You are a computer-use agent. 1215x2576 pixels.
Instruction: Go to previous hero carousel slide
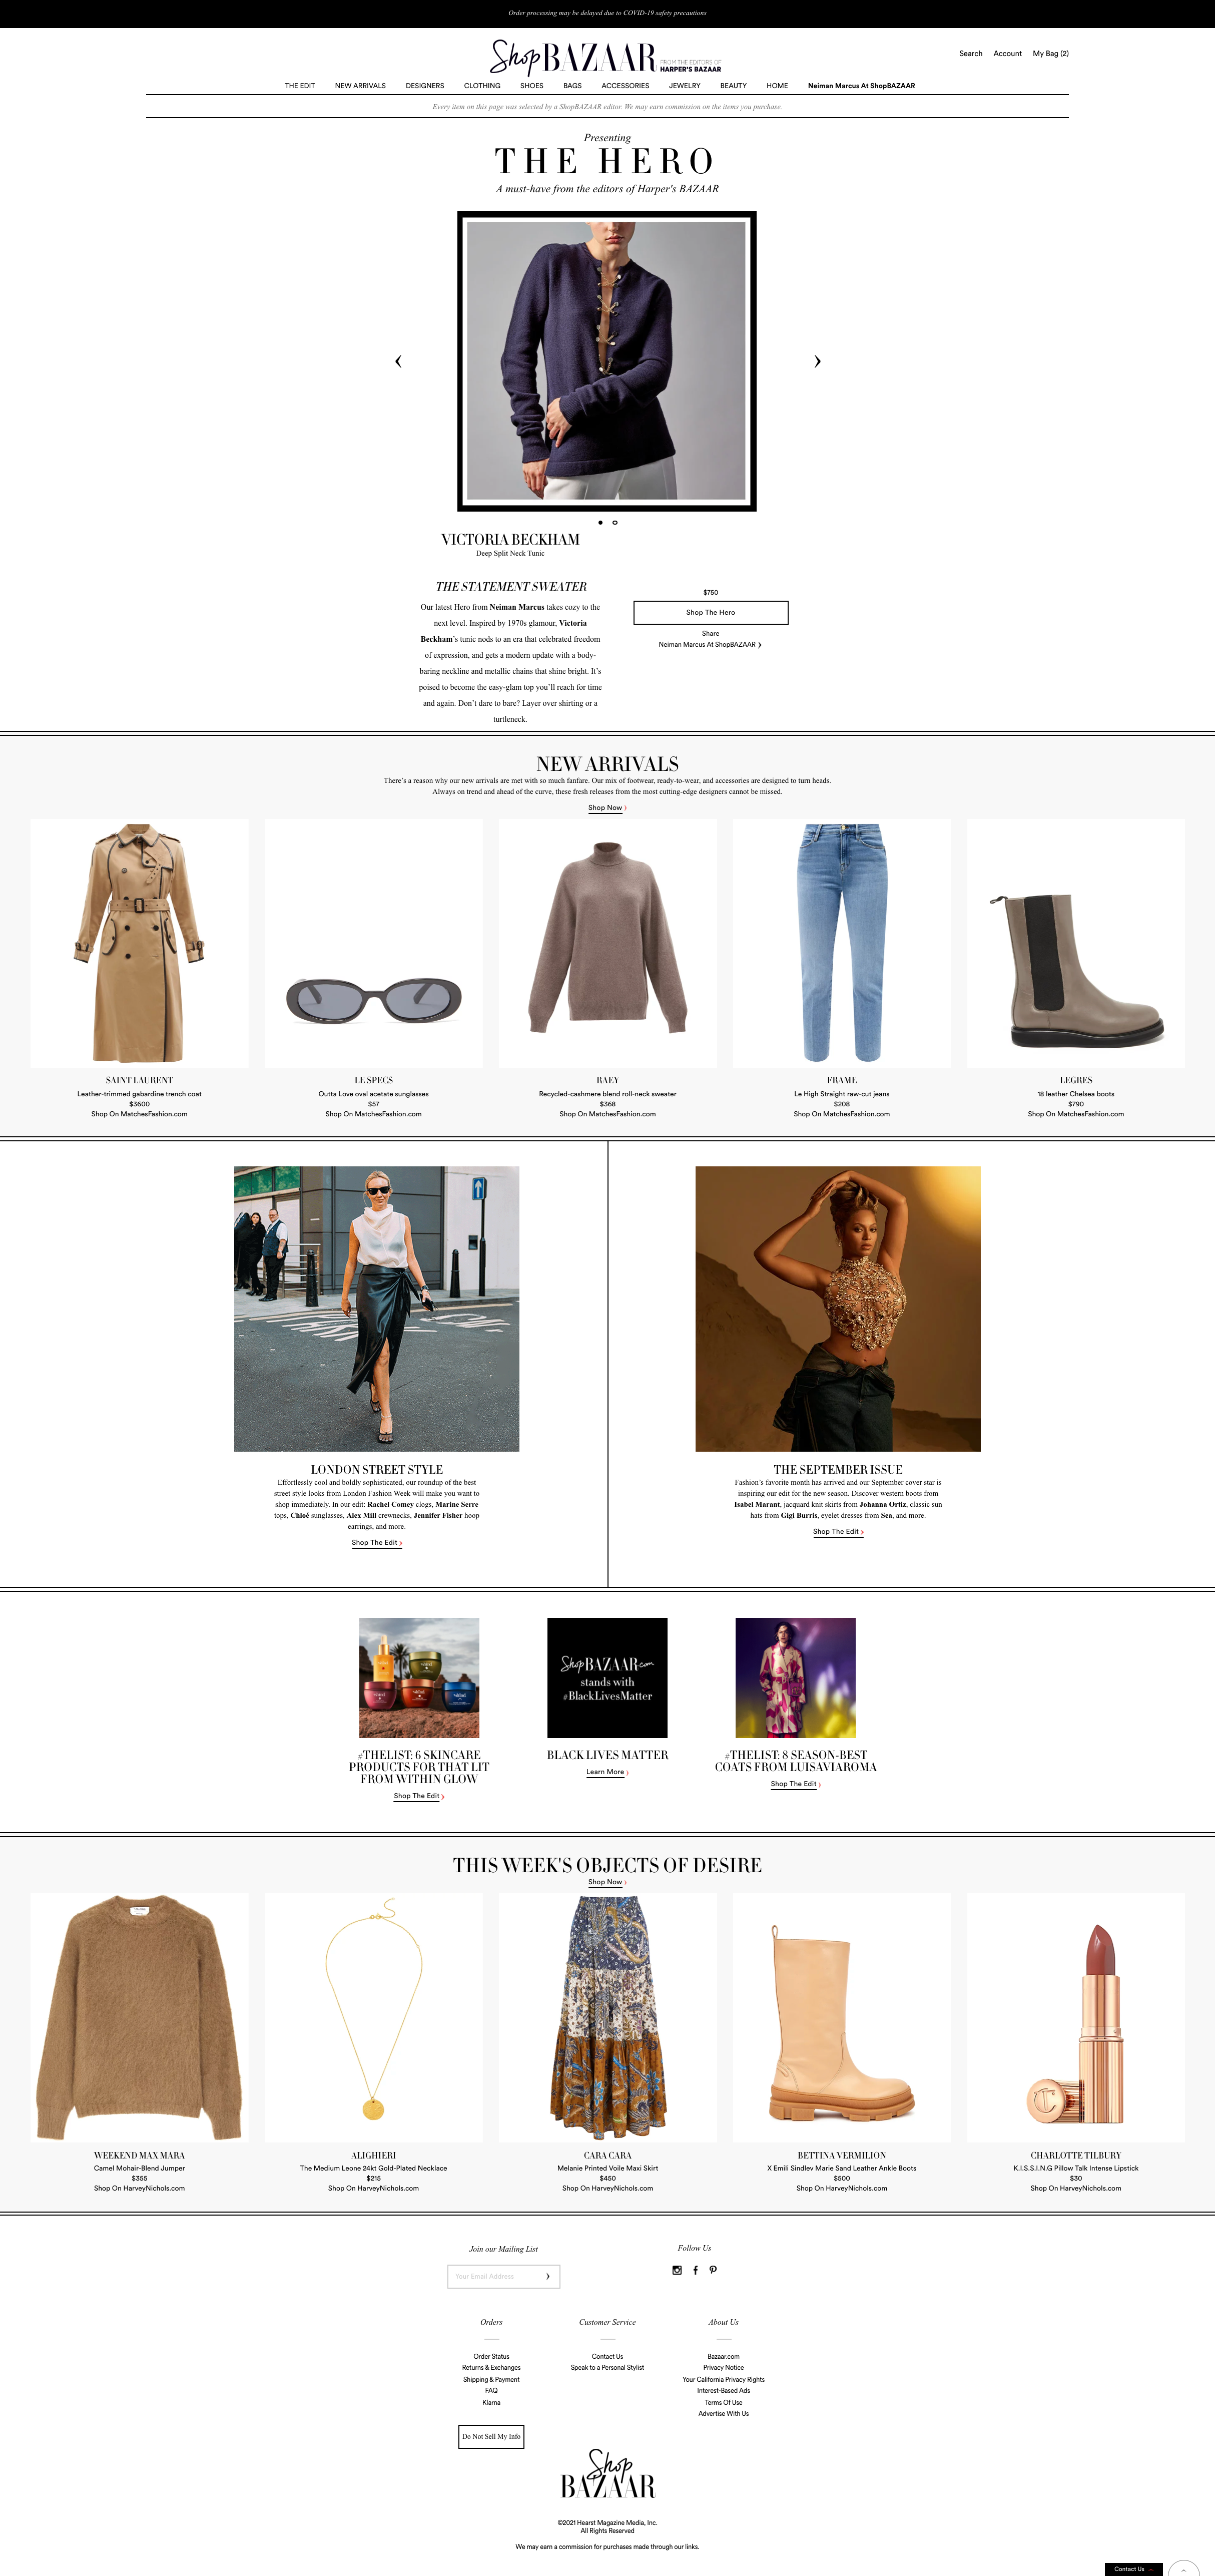point(398,361)
